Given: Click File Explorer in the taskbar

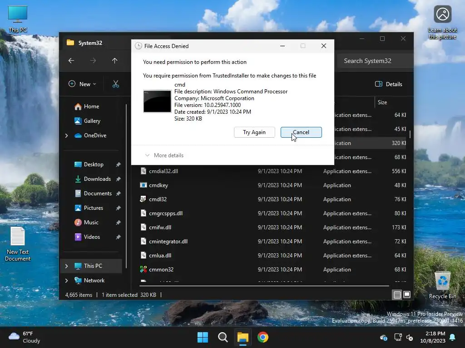Looking at the screenshot, I should coord(242,337).
